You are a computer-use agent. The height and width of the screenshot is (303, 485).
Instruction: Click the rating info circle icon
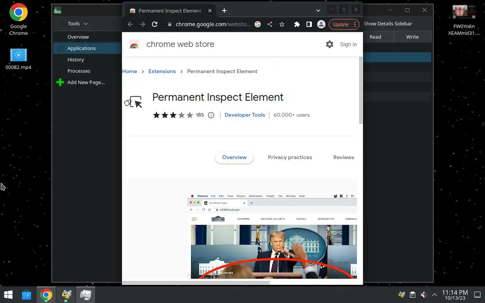point(211,115)
